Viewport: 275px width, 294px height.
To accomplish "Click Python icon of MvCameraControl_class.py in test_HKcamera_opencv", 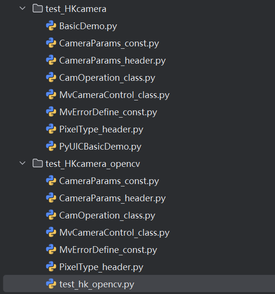I will pyautogui.click(x=51, y=232).
